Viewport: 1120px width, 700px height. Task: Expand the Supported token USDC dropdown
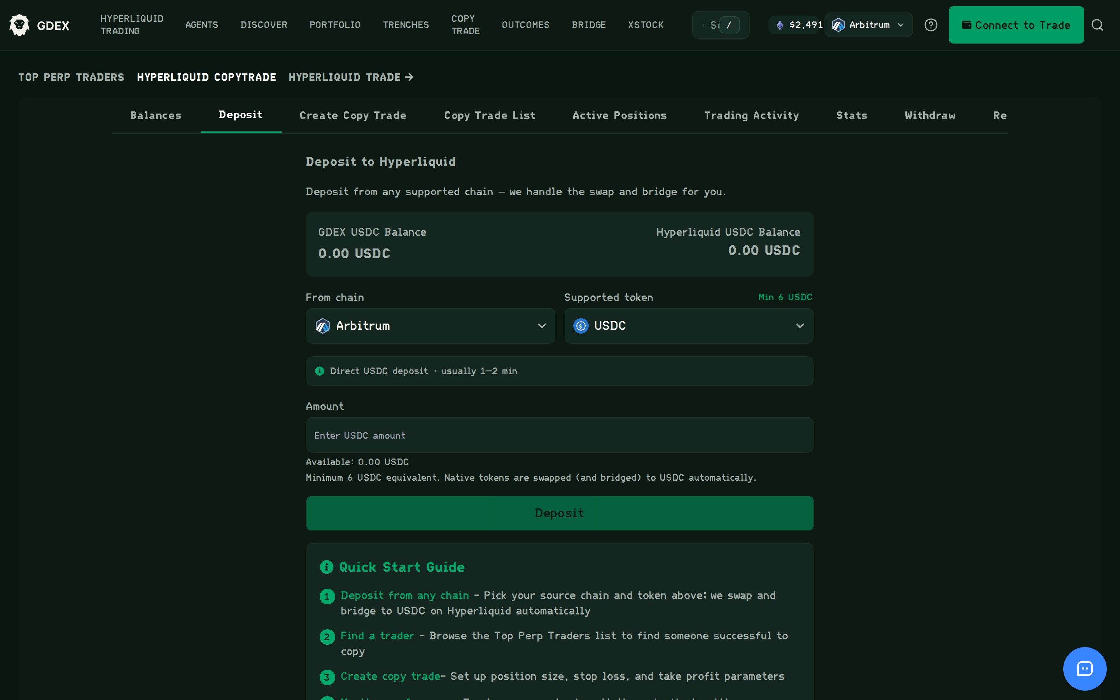688,326
